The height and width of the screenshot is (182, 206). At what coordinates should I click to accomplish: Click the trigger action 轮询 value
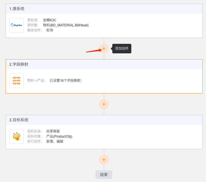pos(50,30)
